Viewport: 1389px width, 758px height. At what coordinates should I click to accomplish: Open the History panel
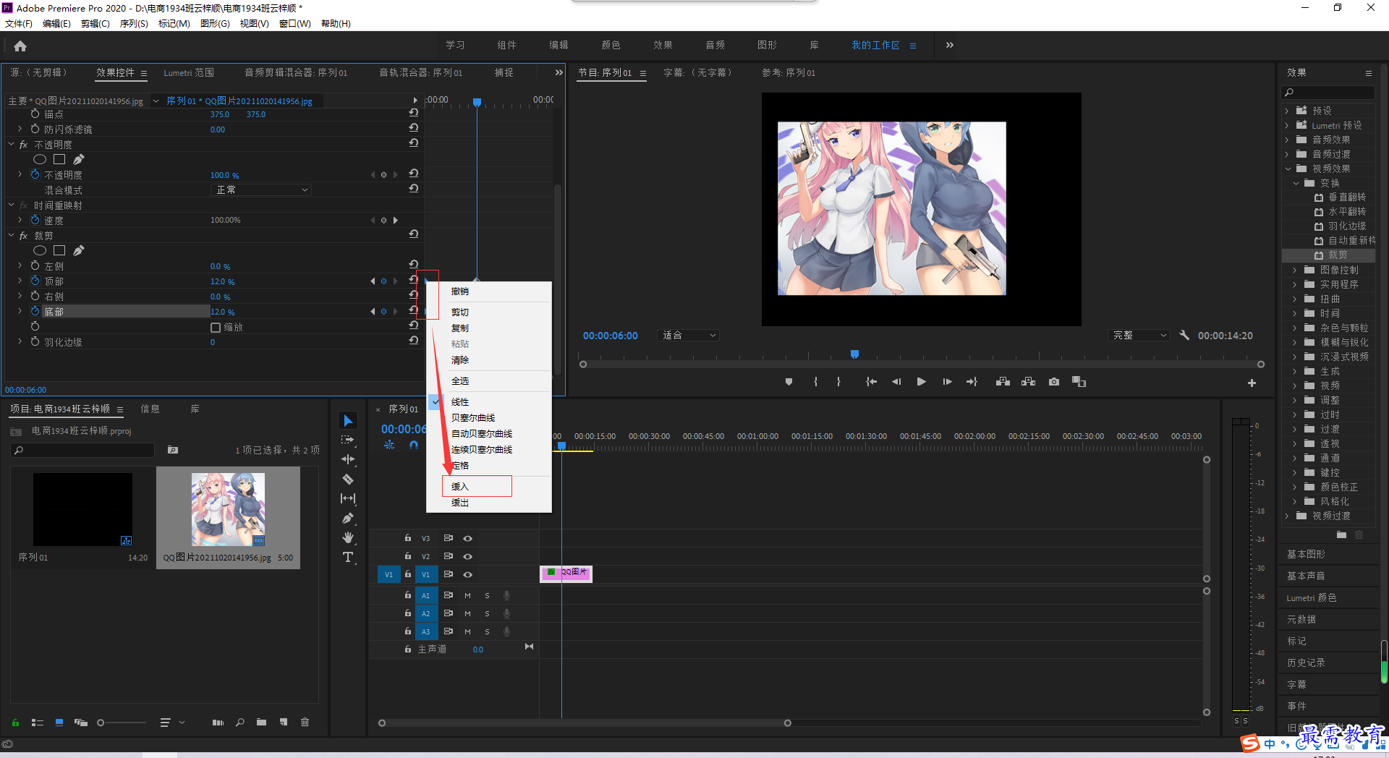pyautogui.click(x=1306, y=663)
